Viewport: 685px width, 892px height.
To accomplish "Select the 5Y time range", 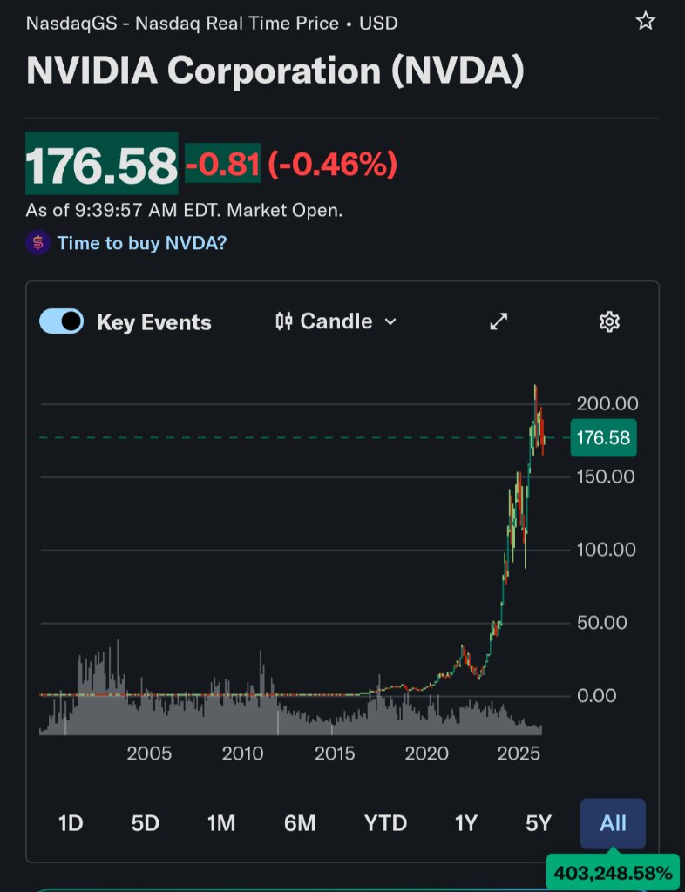I will (x=539, y=823).
